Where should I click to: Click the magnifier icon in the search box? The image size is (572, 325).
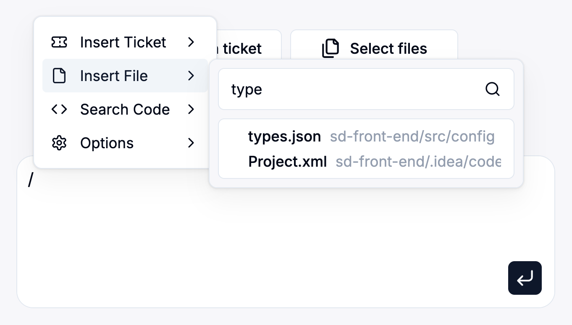tap(492, 89)
